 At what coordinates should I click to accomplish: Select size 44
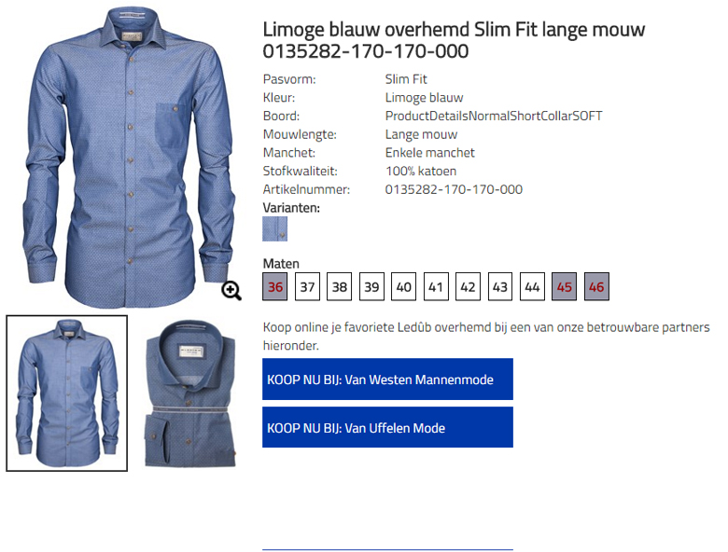[x=532, y=286]
